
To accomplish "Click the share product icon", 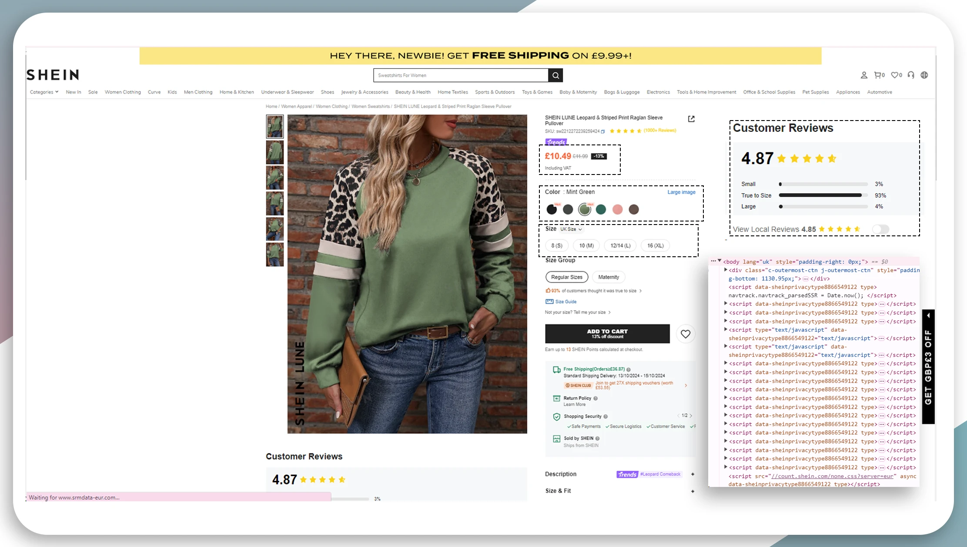I will pyautogui.click(x=691, y=119).
